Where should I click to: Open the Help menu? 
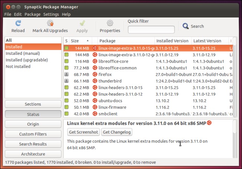(x=66, y=15)
